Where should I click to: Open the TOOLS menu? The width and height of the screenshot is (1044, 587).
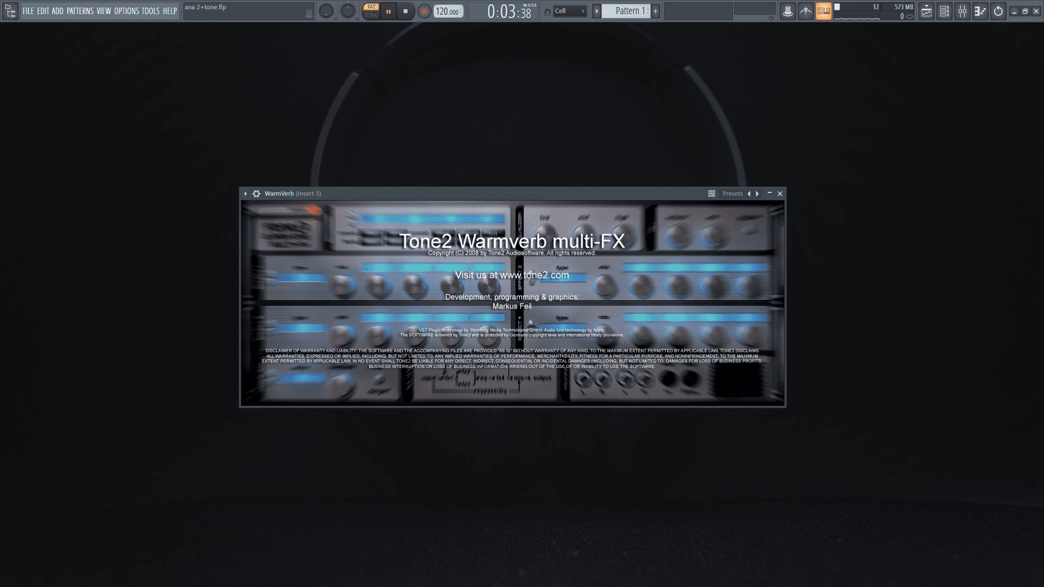[x=151, y=11]
